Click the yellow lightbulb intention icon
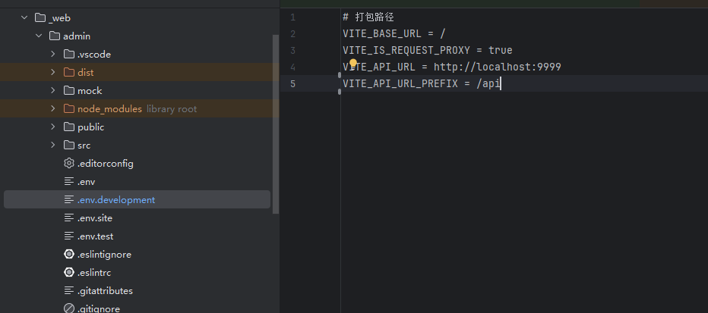Screen dimensions: 708x313 pyautogui.click(x=353, y=64)
